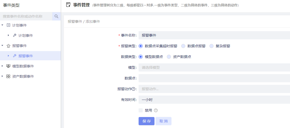
Task: Select the 复杂报警 radio option
Action: click(x=211, y=46)
